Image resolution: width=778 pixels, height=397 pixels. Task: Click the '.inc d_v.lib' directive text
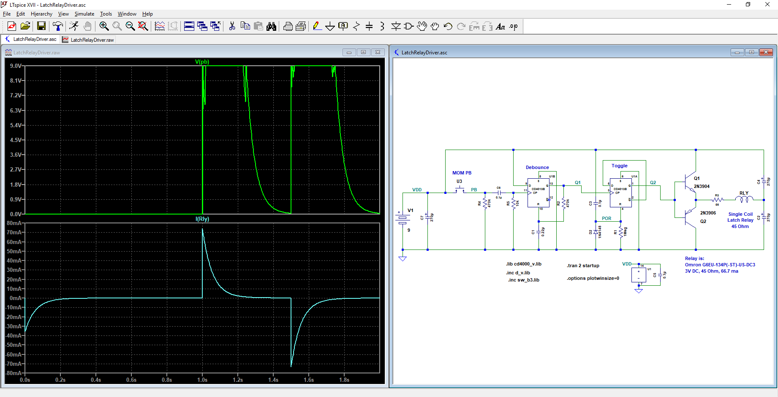coord(518,273)
